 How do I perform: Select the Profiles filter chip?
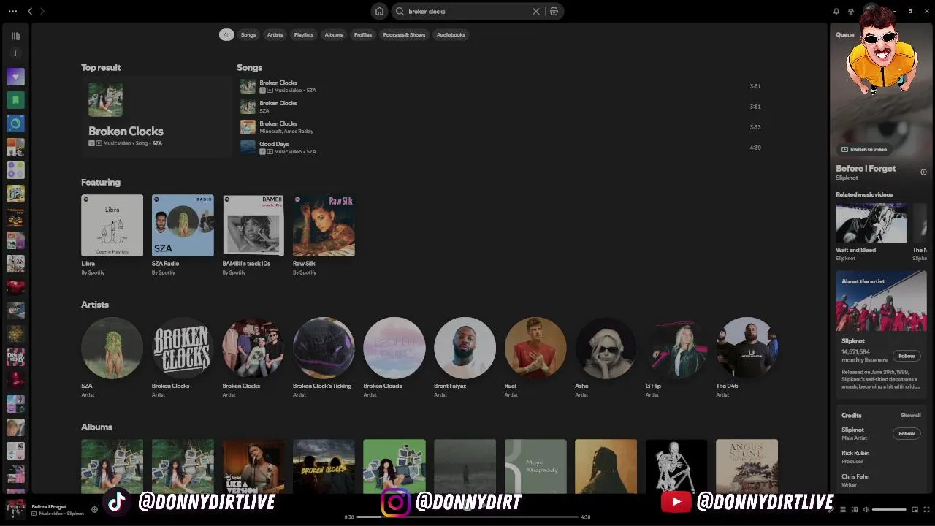click(x=363, y=34)
